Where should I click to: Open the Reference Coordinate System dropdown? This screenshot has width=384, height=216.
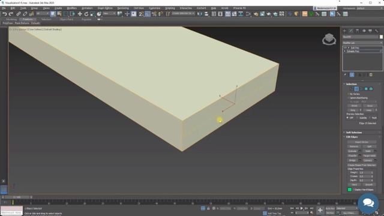109,13
